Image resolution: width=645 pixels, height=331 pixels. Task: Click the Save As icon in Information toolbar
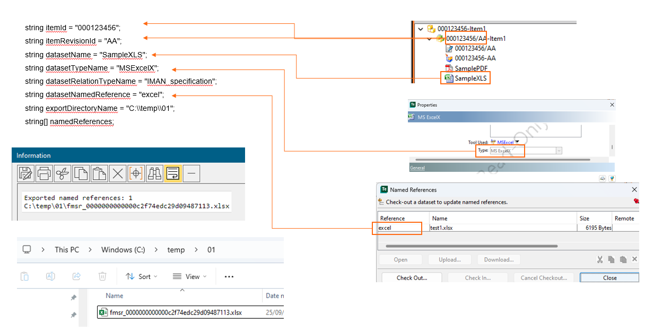tap(25, 173)
